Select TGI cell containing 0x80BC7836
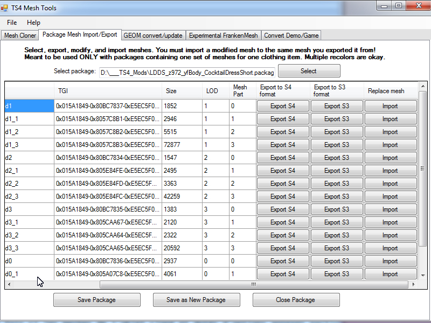This screenshot has width=431, height=323. point(108,261)
